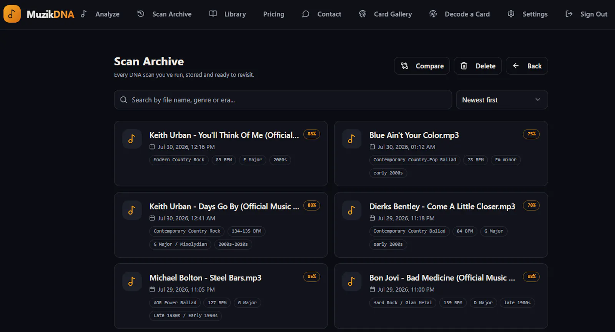Click the Back button
615x332 pixels.
(527, 66)
